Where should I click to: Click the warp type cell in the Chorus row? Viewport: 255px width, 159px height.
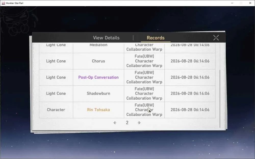(144, 61)
